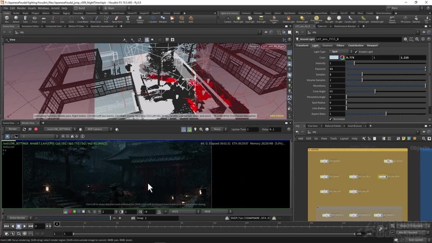The width and height of the screenshot is (432, 243).
Task: Open the Render menu
Action: point(22,8)
